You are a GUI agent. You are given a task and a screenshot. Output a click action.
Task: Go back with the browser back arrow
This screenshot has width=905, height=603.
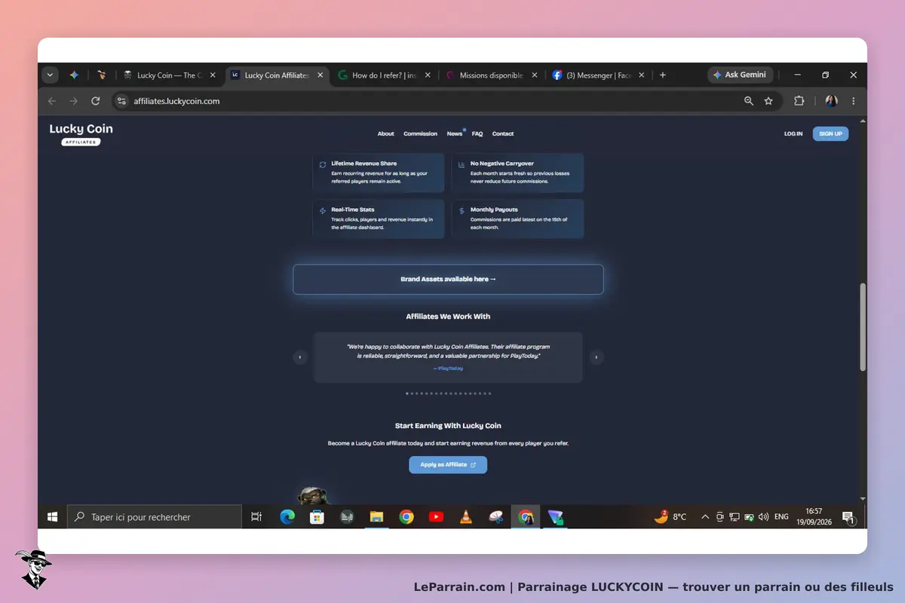tap(52, 101)
